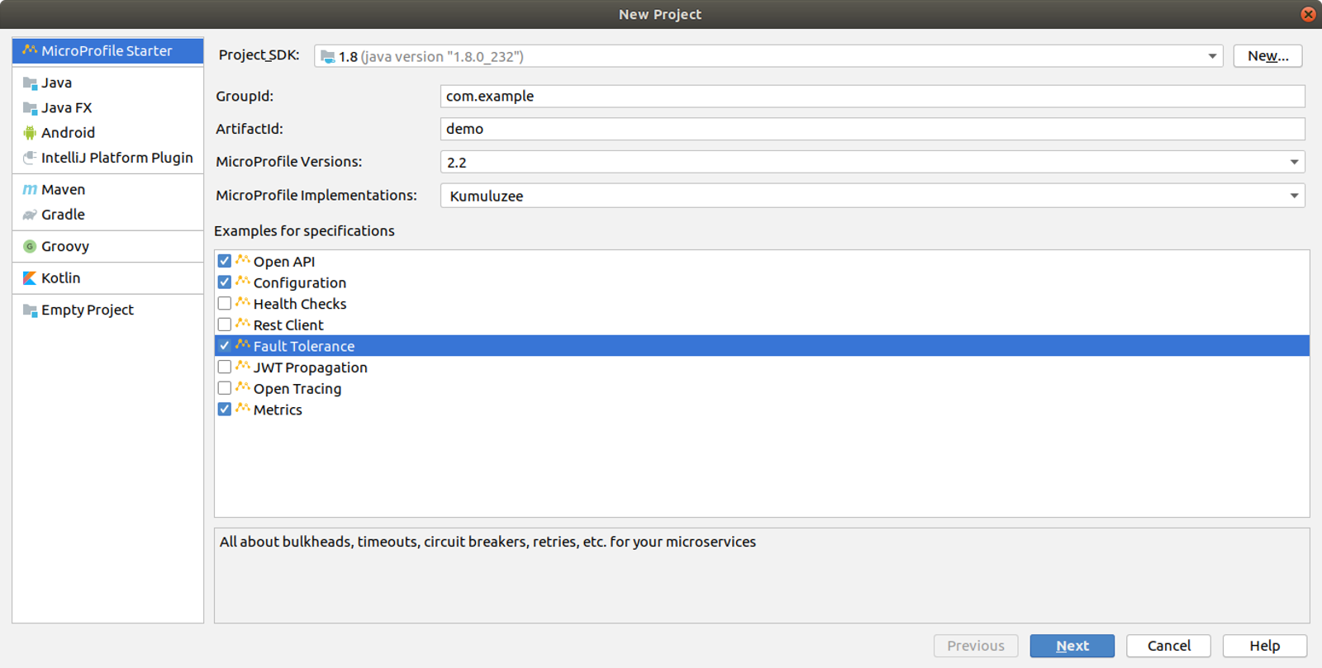Uncheck the Configuration checkbox
This screenshot has width=1322, height=668.
coord(225,282)
